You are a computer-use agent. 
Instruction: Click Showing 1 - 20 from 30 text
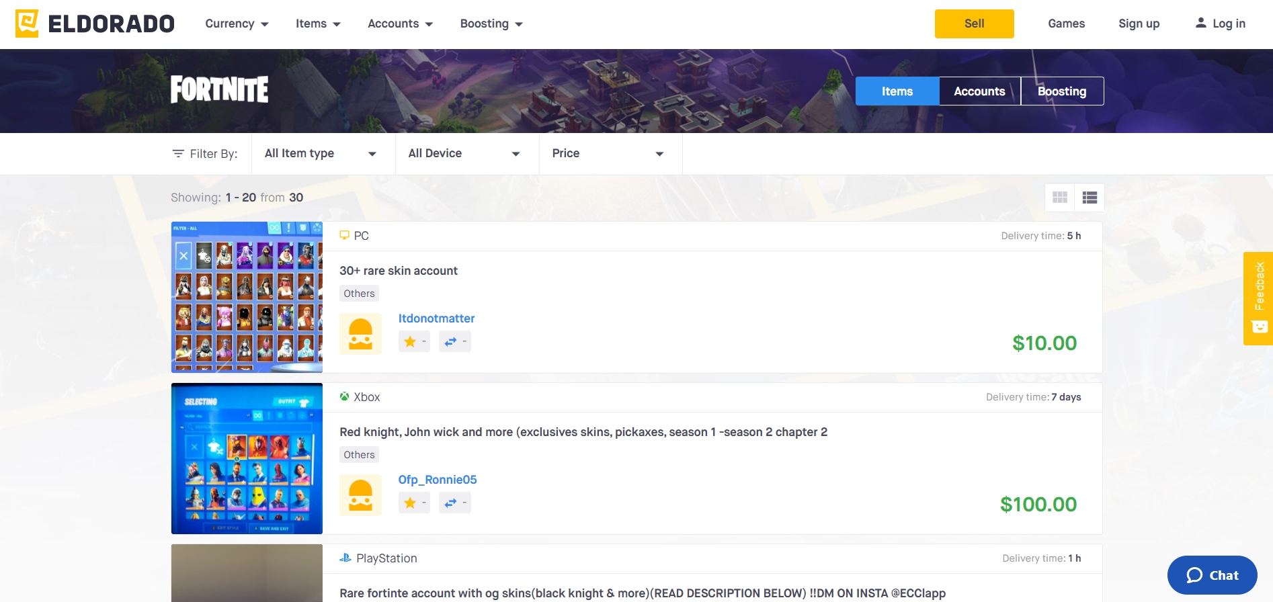(237, 198)
